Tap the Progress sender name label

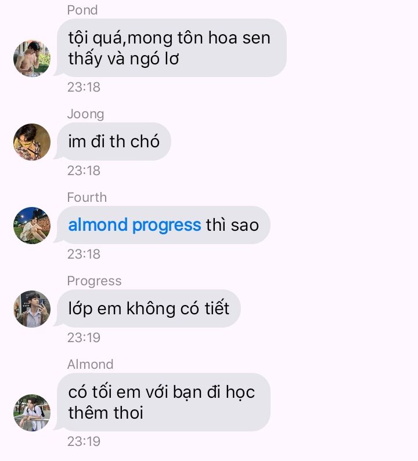[x=94, y=281]
